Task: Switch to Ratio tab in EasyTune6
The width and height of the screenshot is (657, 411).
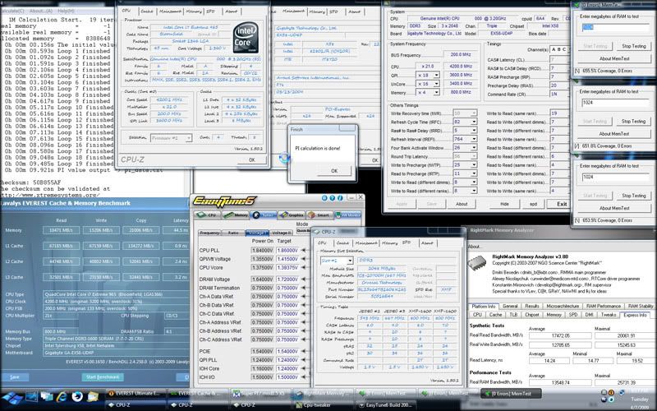Action: point(233,233)
